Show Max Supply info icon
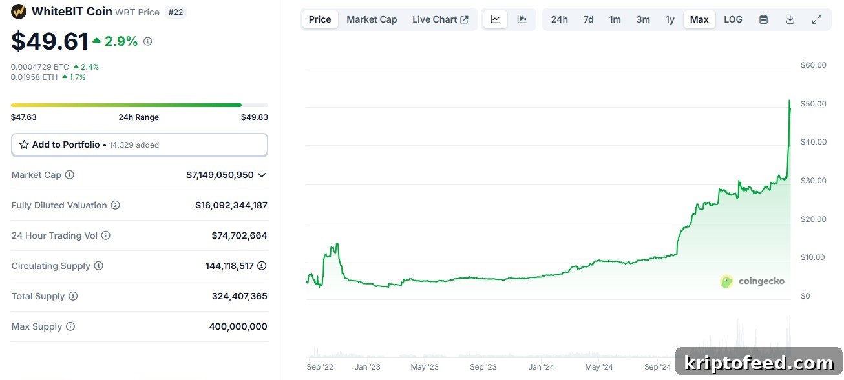This screenshot has height=380, width=844. click(70, 326)
